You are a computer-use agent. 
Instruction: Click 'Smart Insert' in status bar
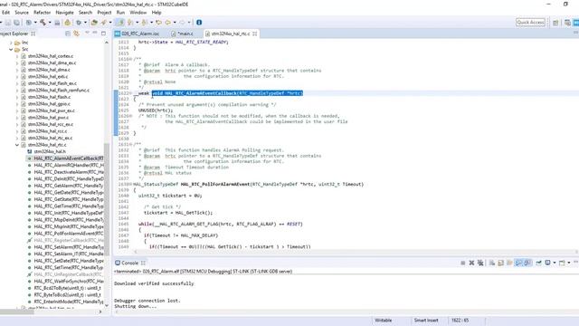click(426, 321)
